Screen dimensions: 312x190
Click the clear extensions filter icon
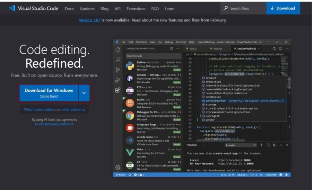point(171,48)
